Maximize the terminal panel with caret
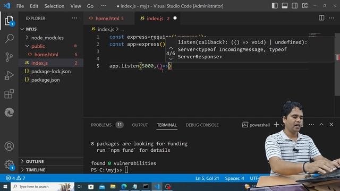 pyautogui.click(x=321, y=125)
